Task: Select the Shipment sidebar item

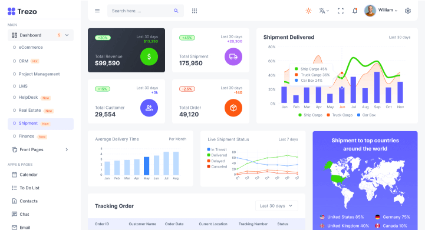Action: 41,124
